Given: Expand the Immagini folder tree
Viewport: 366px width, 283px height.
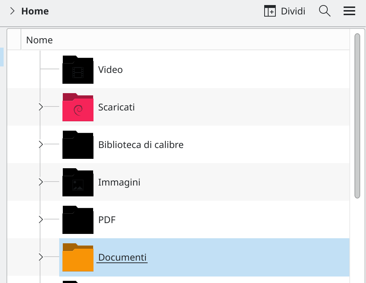Looking at the screenshot, I should [41, 182].
